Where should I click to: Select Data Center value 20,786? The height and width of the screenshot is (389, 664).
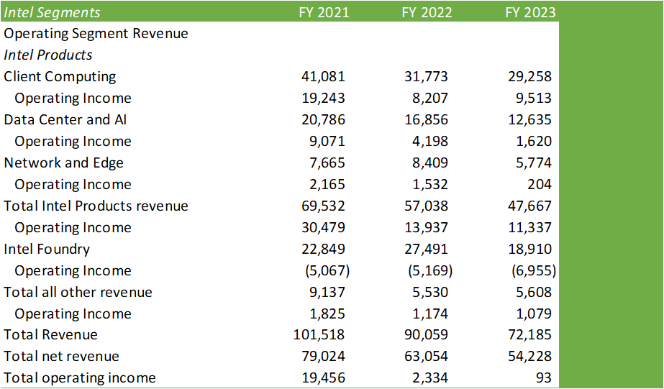click(x=323, y=120)
